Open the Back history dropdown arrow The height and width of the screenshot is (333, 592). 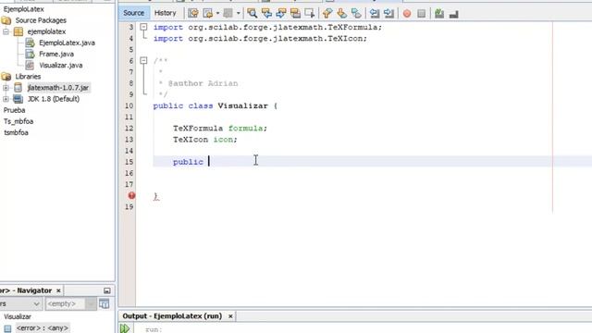click(x=217, y=14)
